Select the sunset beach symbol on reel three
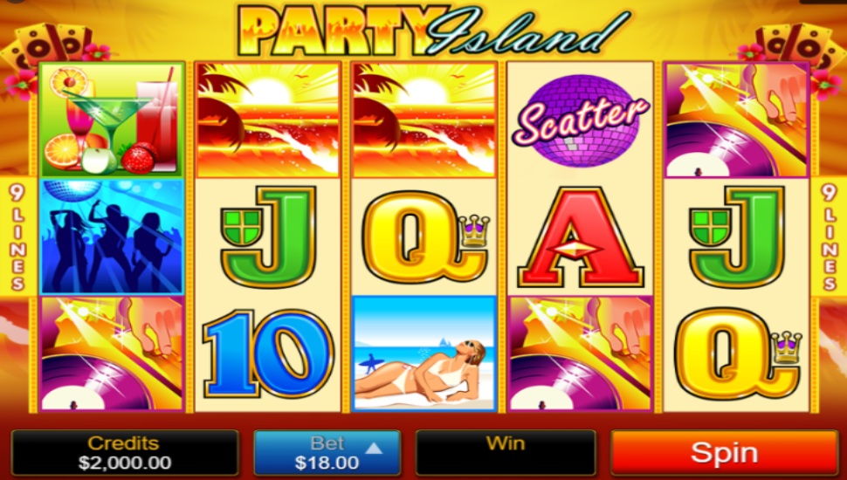The height and width of the screenshot is (480, 847). tap(424, 120)
